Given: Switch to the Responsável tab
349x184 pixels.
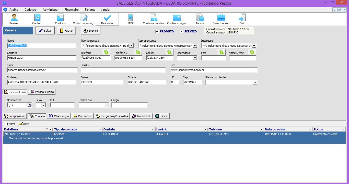Looking at the screenshot, I should pos(15,116).
